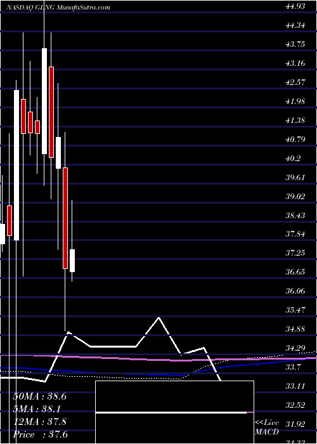Click the NASDAQ GLNG MunafaSutra.com title text
Viewport: 317px width, 444px height.
click(x=58, y=8)
